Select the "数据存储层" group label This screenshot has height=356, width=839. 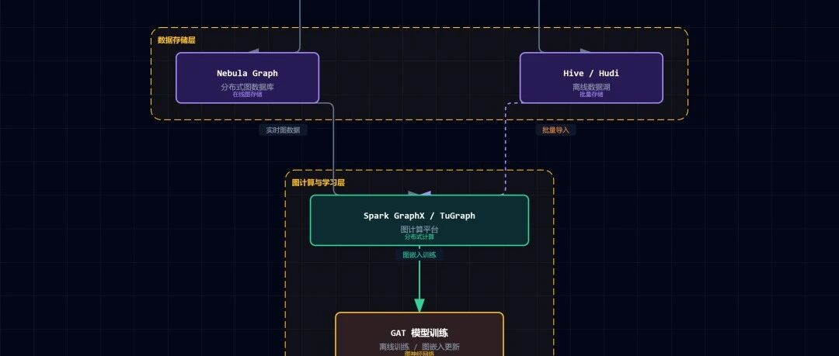176,40
